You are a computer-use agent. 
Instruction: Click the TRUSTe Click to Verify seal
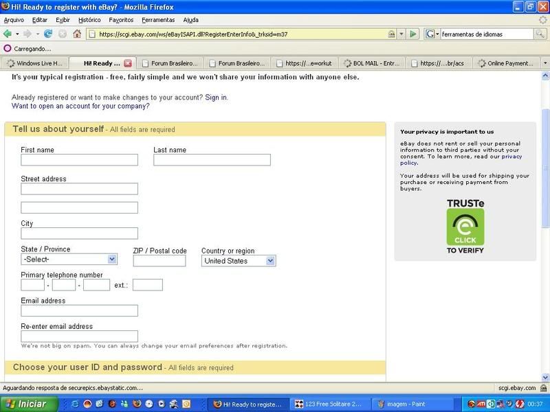point(465,227)
